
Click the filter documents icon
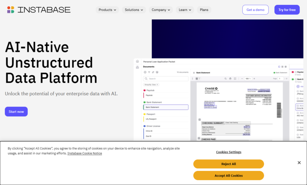click(149, 72)
